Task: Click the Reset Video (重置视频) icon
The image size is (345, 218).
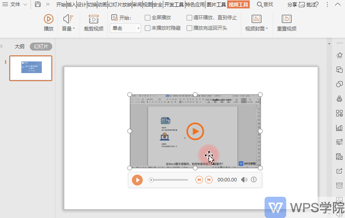Action: coord(286,19)
